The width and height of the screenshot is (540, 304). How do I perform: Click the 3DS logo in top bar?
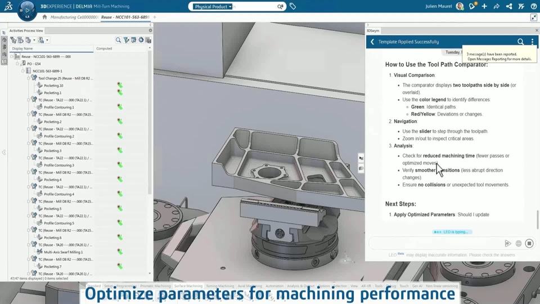[x=8, y=6]
